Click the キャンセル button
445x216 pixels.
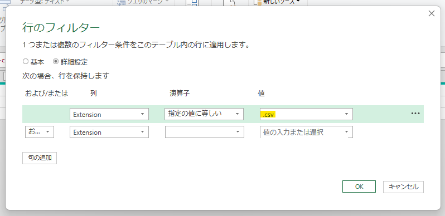[x=403, y=187]
